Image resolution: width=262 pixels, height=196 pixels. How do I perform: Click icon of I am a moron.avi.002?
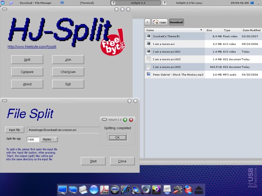pos(148,59)
